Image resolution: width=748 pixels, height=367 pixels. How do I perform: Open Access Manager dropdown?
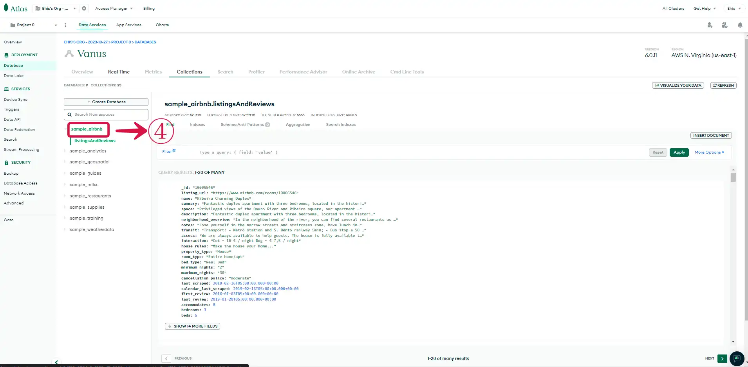coord(114,8)
